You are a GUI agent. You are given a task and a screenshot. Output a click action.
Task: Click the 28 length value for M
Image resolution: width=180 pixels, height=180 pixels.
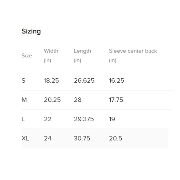pos(78,100)
